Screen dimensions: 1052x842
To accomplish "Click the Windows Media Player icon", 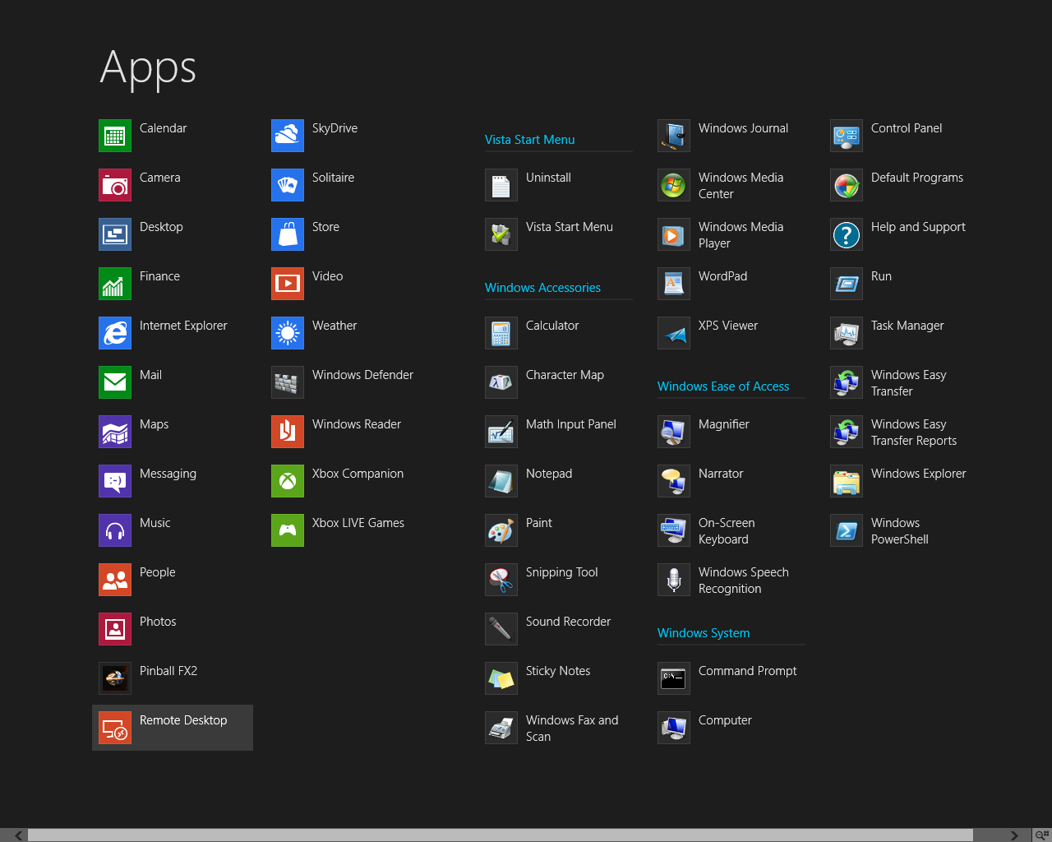I will click(x=674, y=234).
